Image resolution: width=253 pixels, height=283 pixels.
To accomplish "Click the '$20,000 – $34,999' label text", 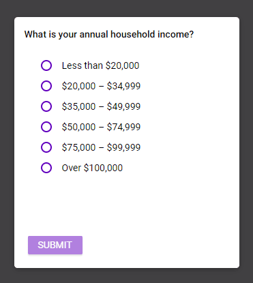I will point(101,86).
